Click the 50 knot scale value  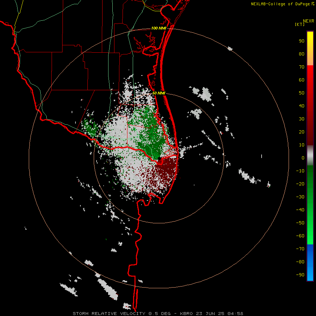pos(302,93)
